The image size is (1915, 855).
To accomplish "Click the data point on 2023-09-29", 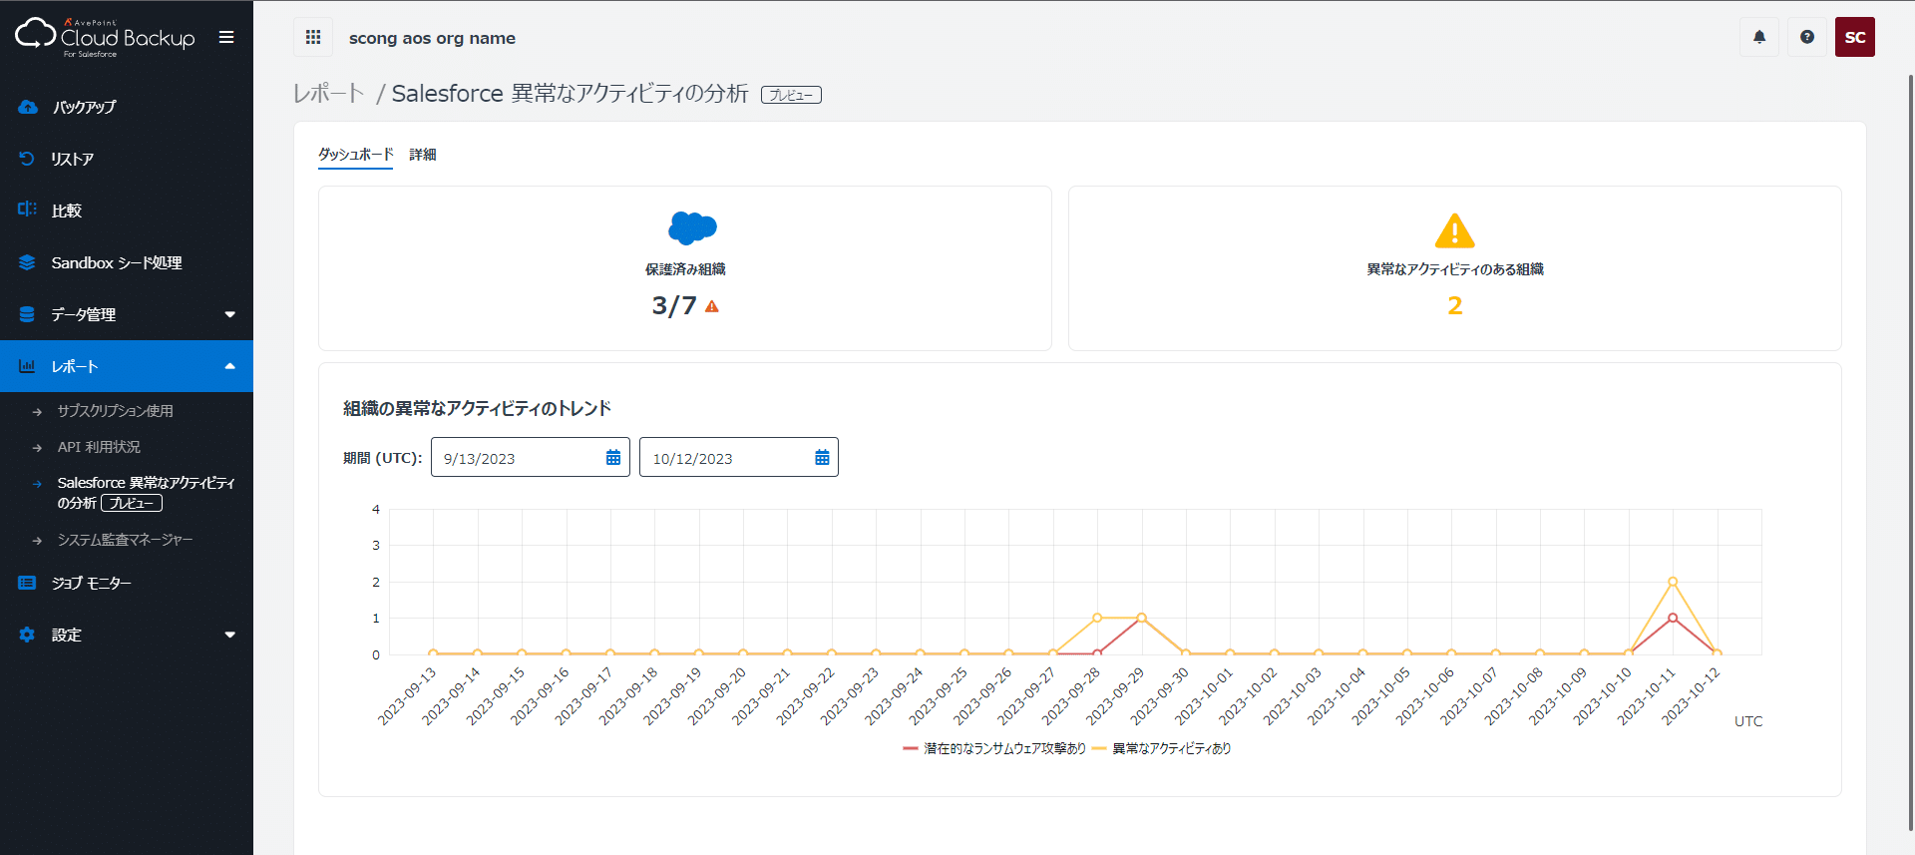I will point(1141,618).
